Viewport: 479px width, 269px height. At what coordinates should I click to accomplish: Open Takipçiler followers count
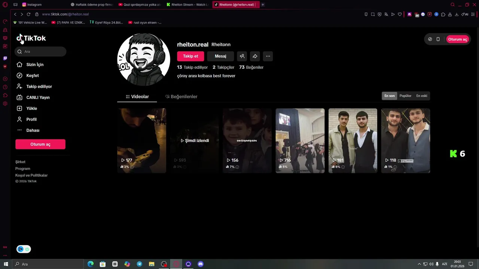[223, 67]
